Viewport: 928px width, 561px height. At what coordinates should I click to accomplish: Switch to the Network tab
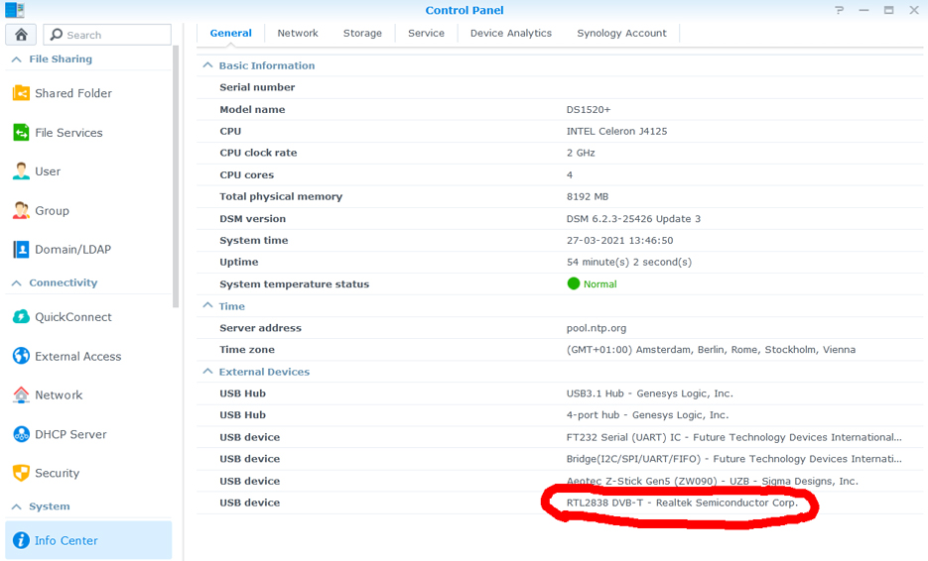(298, 33)
